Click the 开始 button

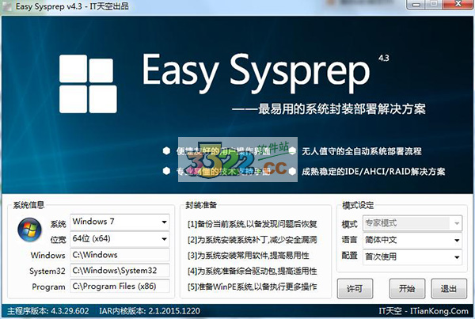(x=407, y=289)
